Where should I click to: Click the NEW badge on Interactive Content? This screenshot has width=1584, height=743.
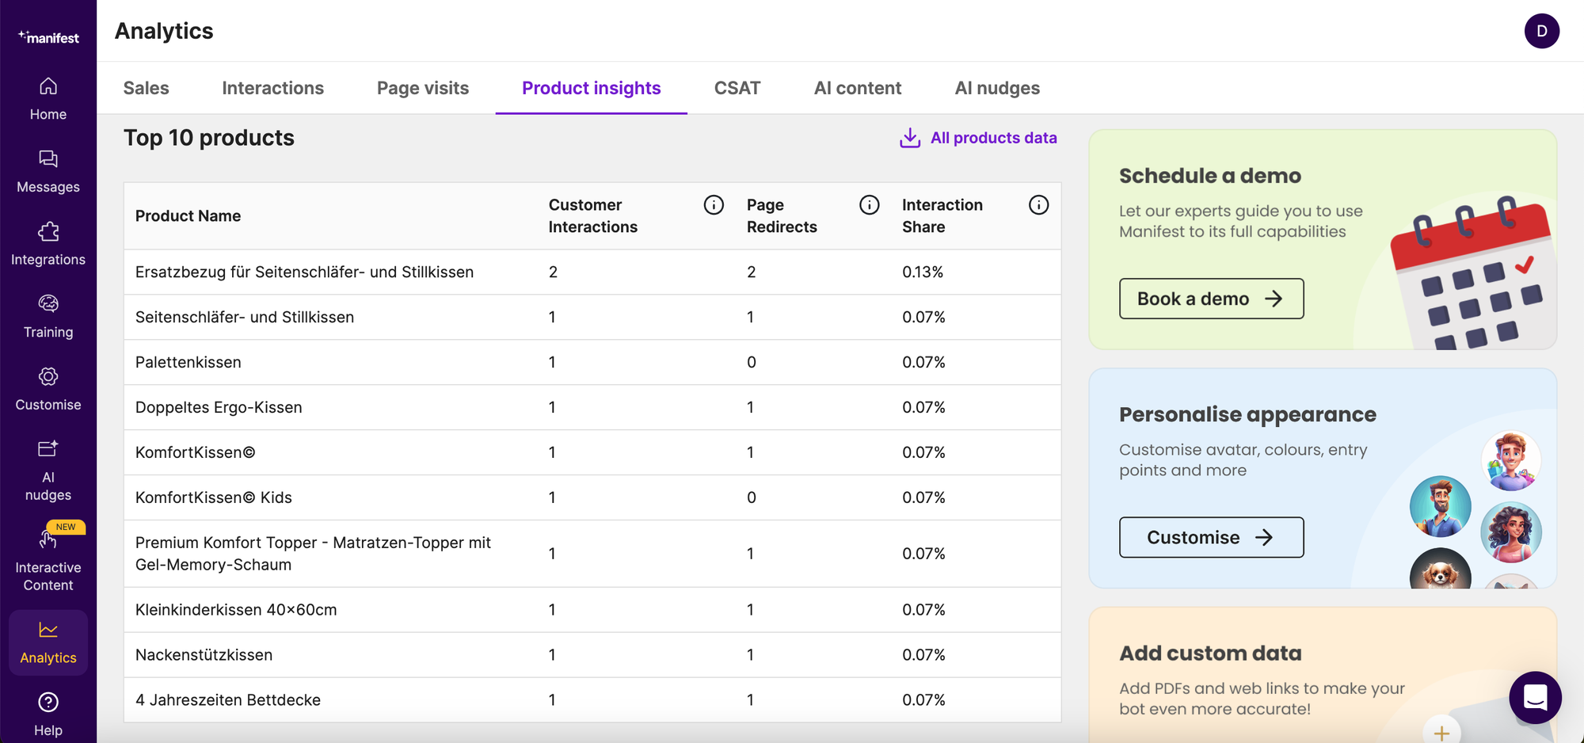click(66, 527)
